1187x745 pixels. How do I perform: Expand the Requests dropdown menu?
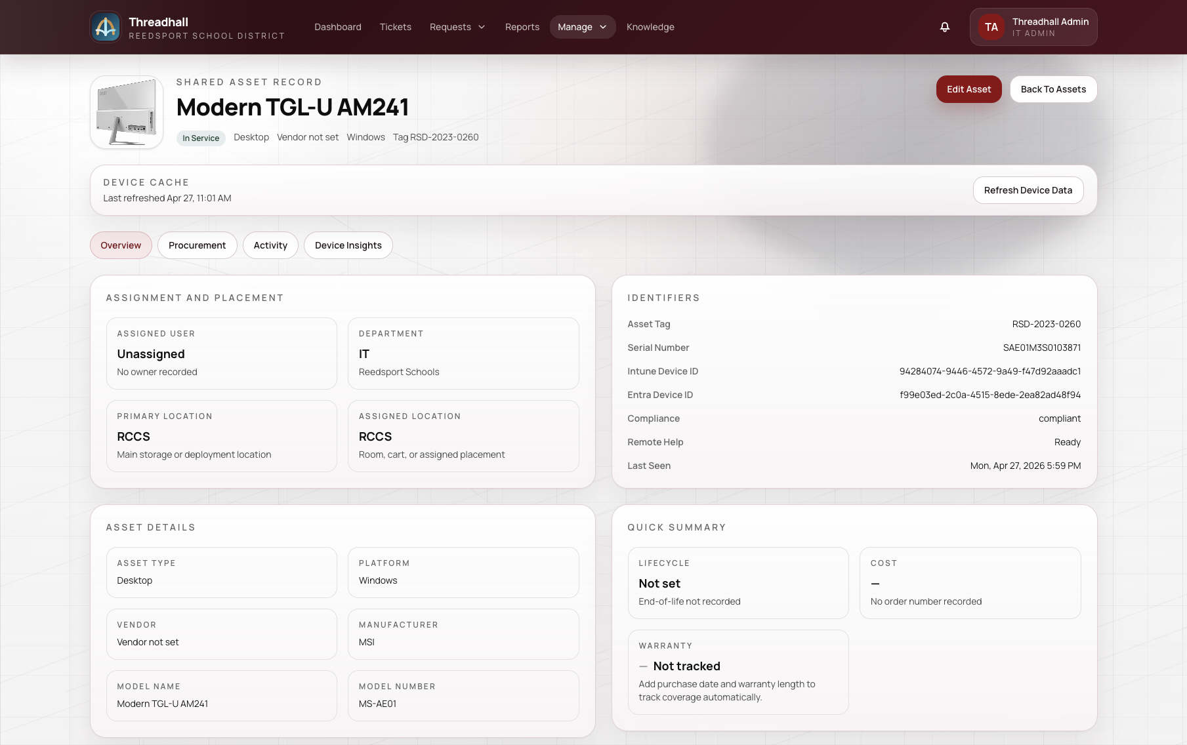[457, 27]
